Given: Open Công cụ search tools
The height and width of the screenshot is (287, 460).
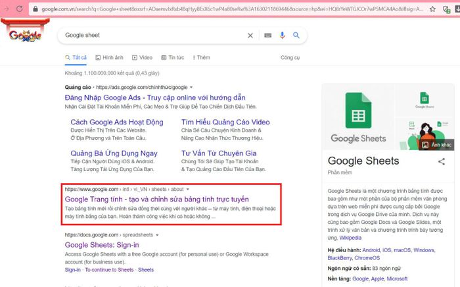Looking at the screenshot, I should click(x=290, y=58).
